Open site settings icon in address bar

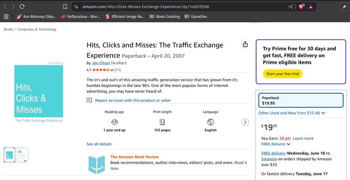tap(77, 7)
